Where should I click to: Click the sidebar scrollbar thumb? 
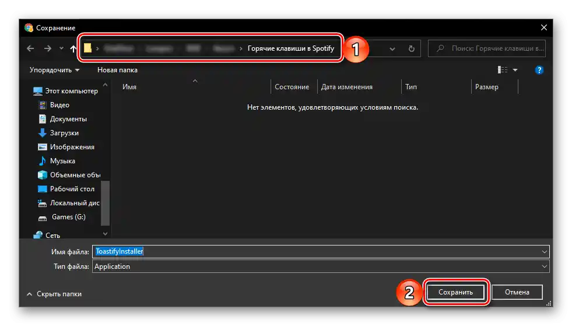105,203
